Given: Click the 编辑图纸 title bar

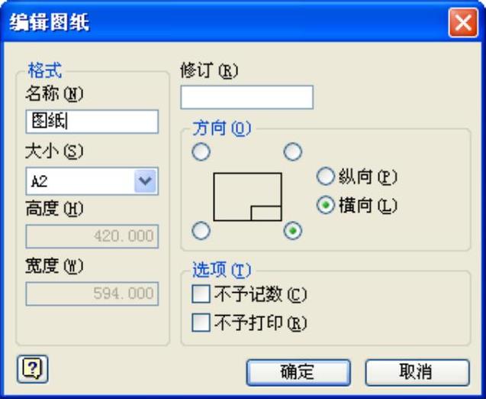Looking at the screenshot, I should click(229, 22).
